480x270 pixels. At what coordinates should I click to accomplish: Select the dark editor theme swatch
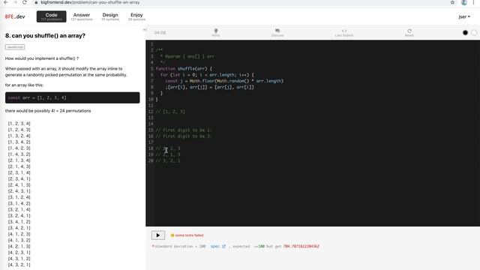tap(465, 32)
